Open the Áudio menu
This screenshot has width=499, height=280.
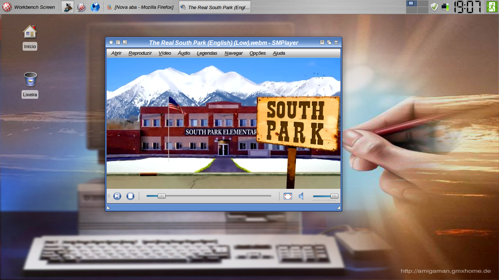pos(184,53)
